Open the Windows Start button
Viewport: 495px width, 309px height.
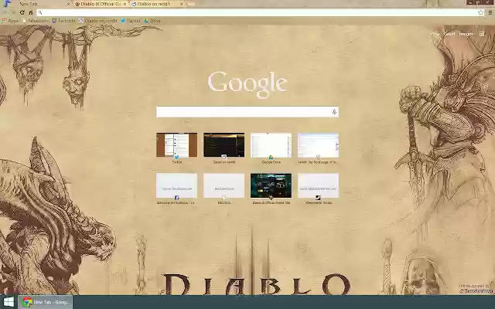click(x=9, y=302)
